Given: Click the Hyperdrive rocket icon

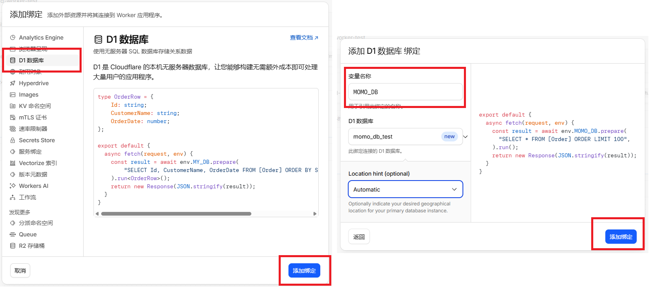Looking at the screenshot, I should click(13, 83).
